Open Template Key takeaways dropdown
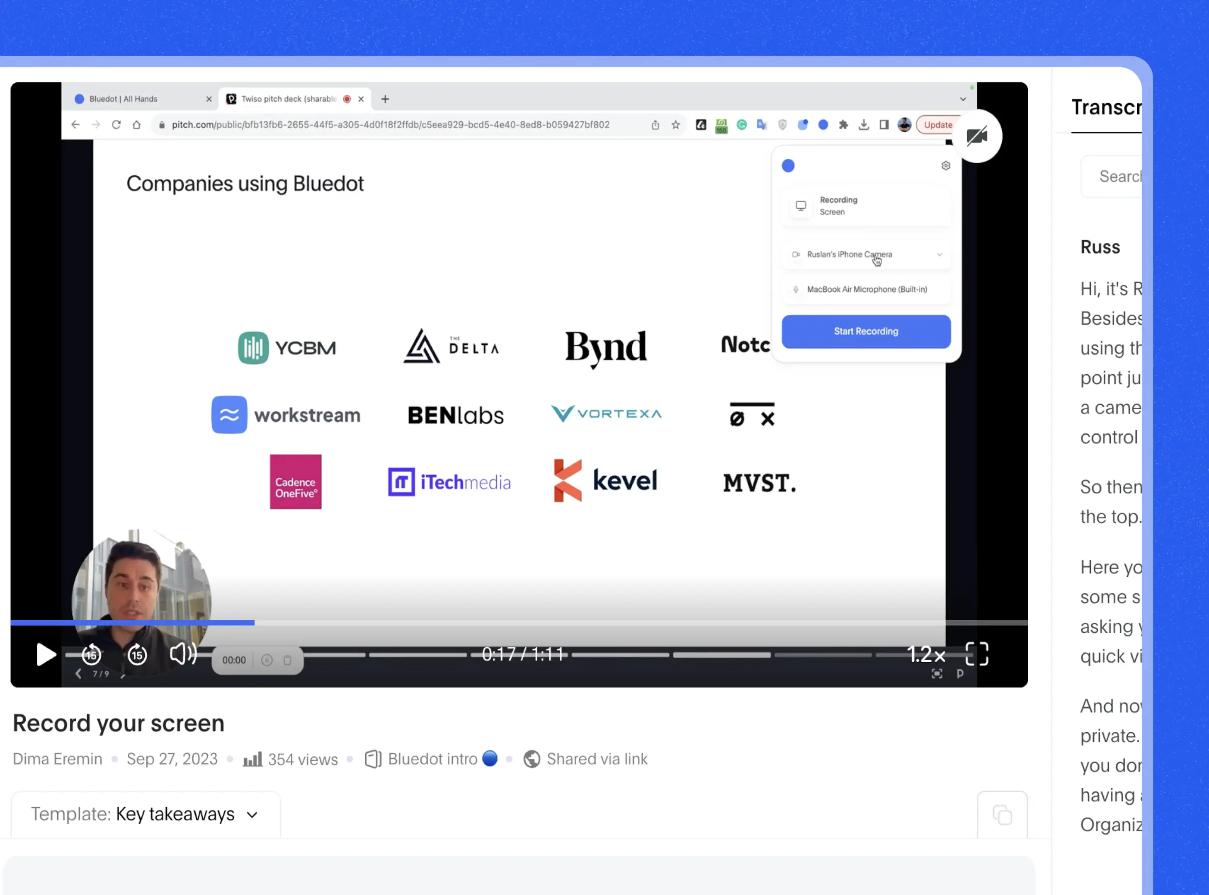The image size is (1209, 895). [145, 814]
